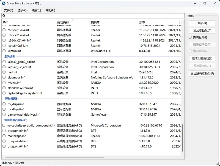Check the dtsapo4x64.inf version 1.11.6.0 checkbox
This screenshot has height=166, width=220.
(x=4, y=141)
